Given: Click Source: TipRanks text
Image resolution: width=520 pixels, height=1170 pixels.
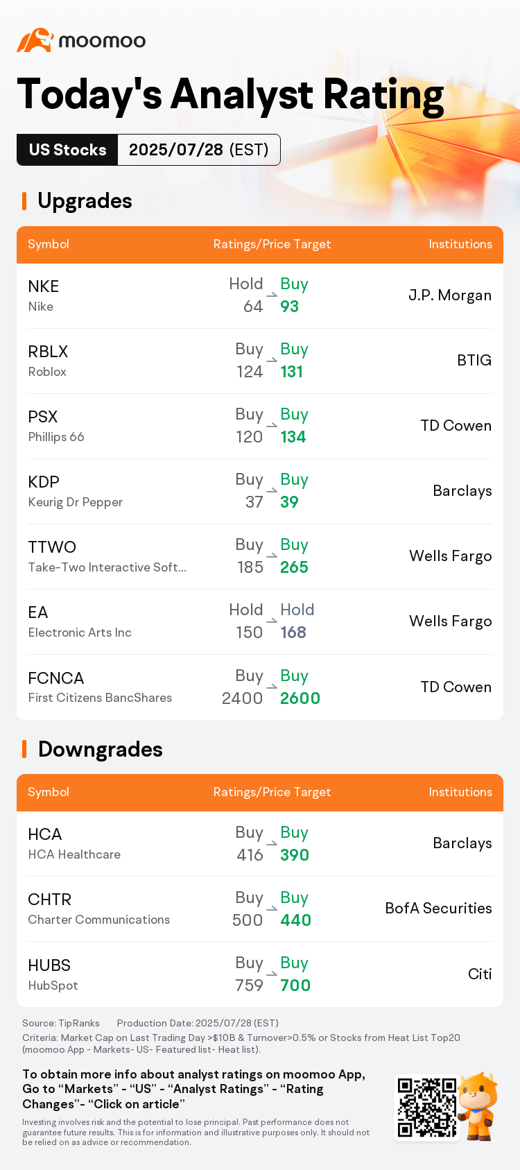Looking at the screenshot, I should [x=61, y=1023].
